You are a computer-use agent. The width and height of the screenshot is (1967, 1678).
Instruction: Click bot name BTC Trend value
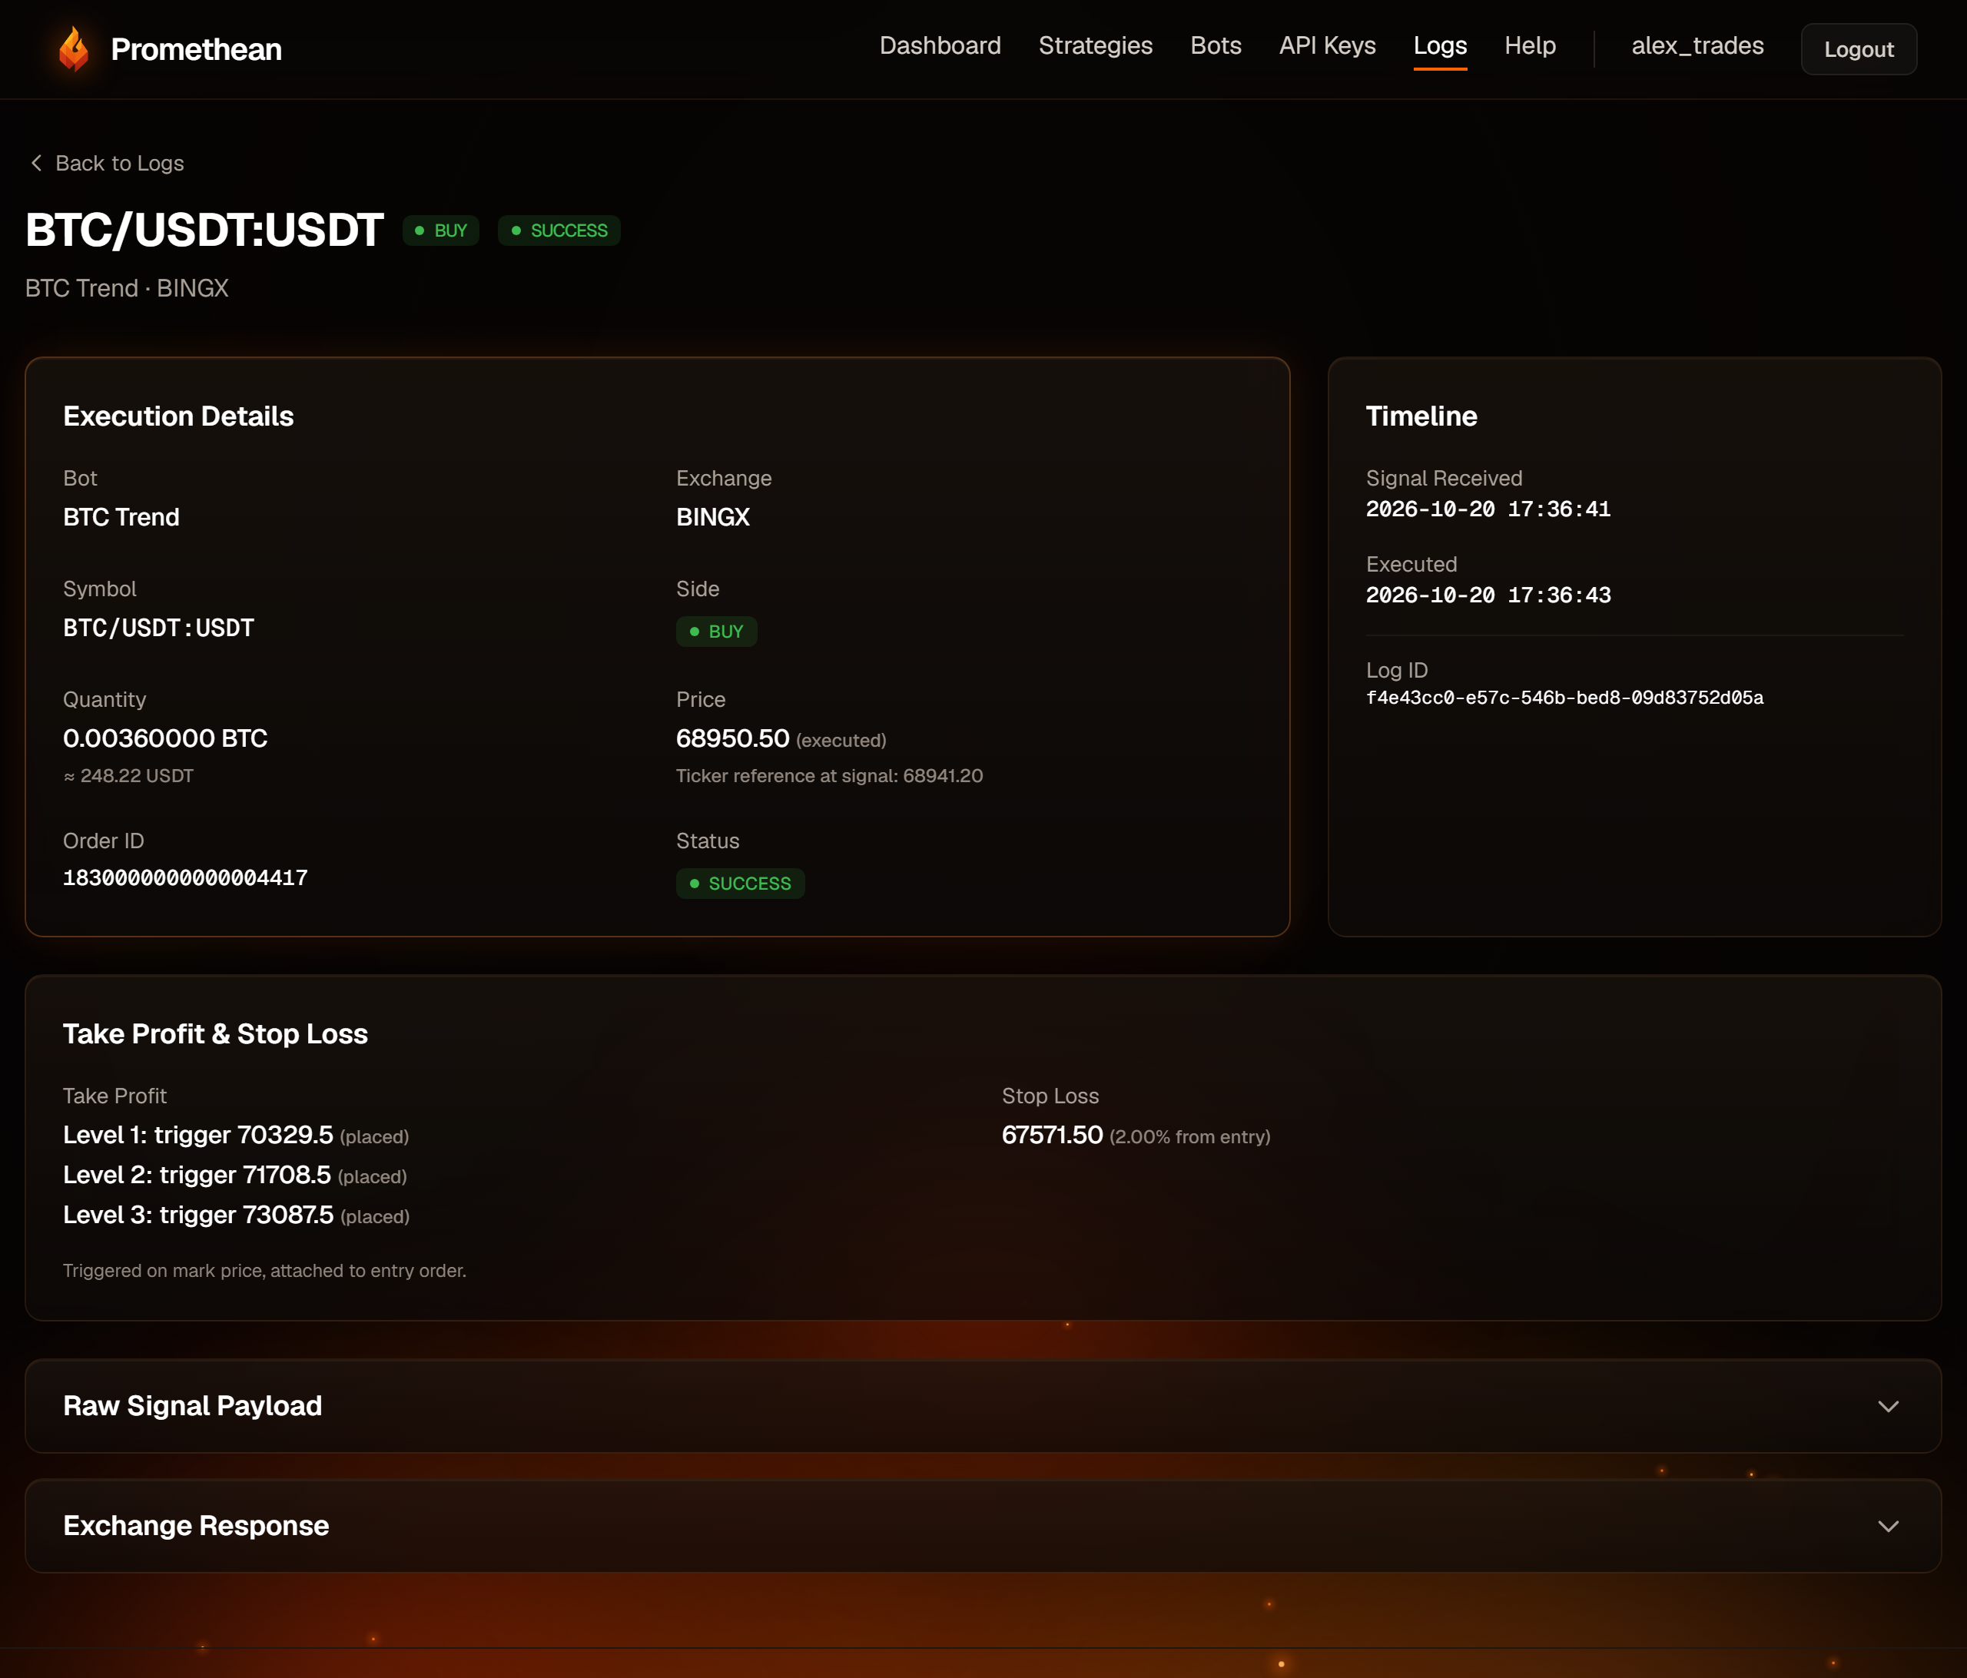pyautogui.click(x=121, y=517)
